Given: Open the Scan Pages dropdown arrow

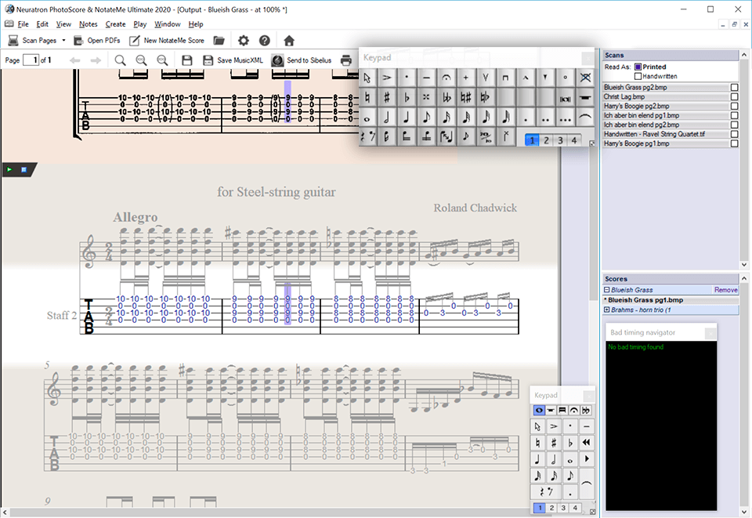Looking at the screenshot, I should click(63, 40).
